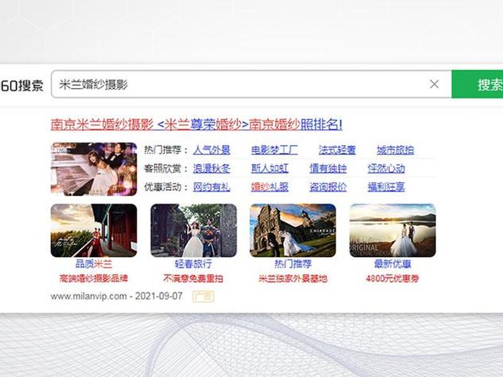Image resolution: width=503 pixels, height=377 pixels.
Task: Open the castle thumbnail above 热门推荐
Action: coord(293,230)
